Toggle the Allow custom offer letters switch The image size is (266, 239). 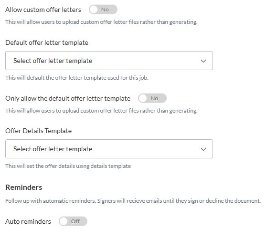click(103, 10)
